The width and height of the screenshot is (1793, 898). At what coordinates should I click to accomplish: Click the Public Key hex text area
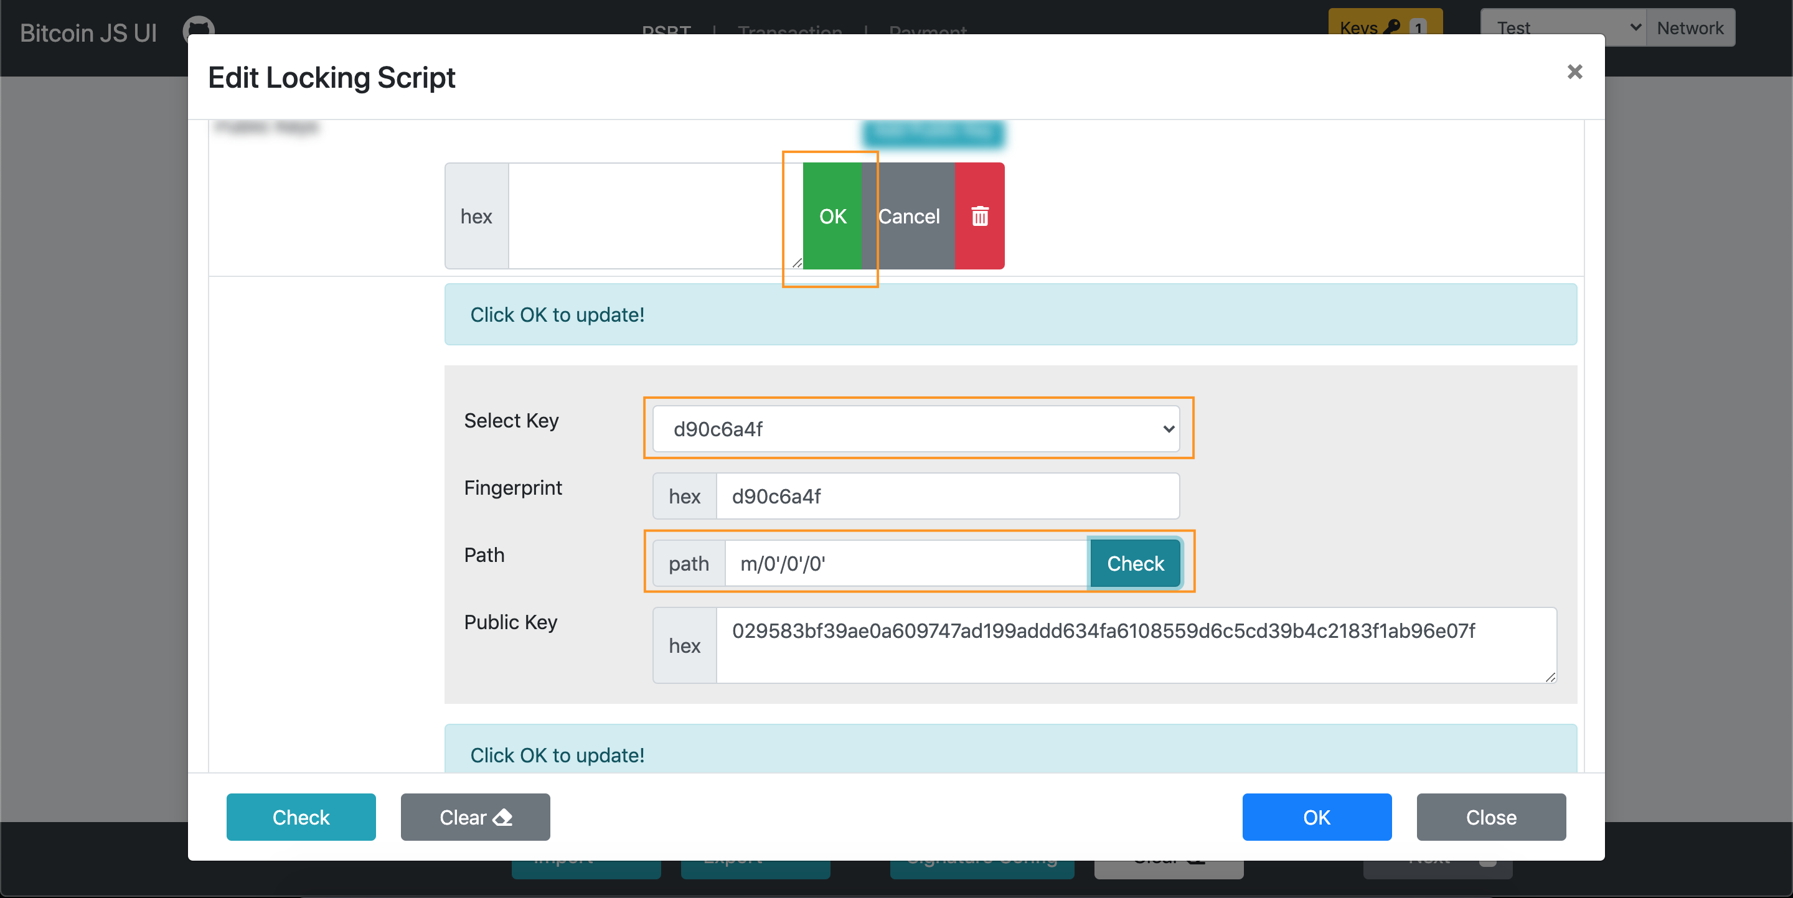coord(1136,645)
